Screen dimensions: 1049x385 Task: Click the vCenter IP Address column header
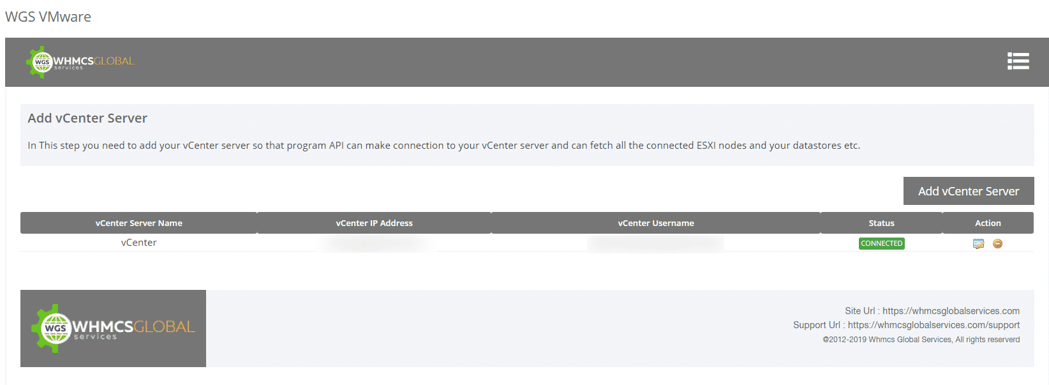374,223
